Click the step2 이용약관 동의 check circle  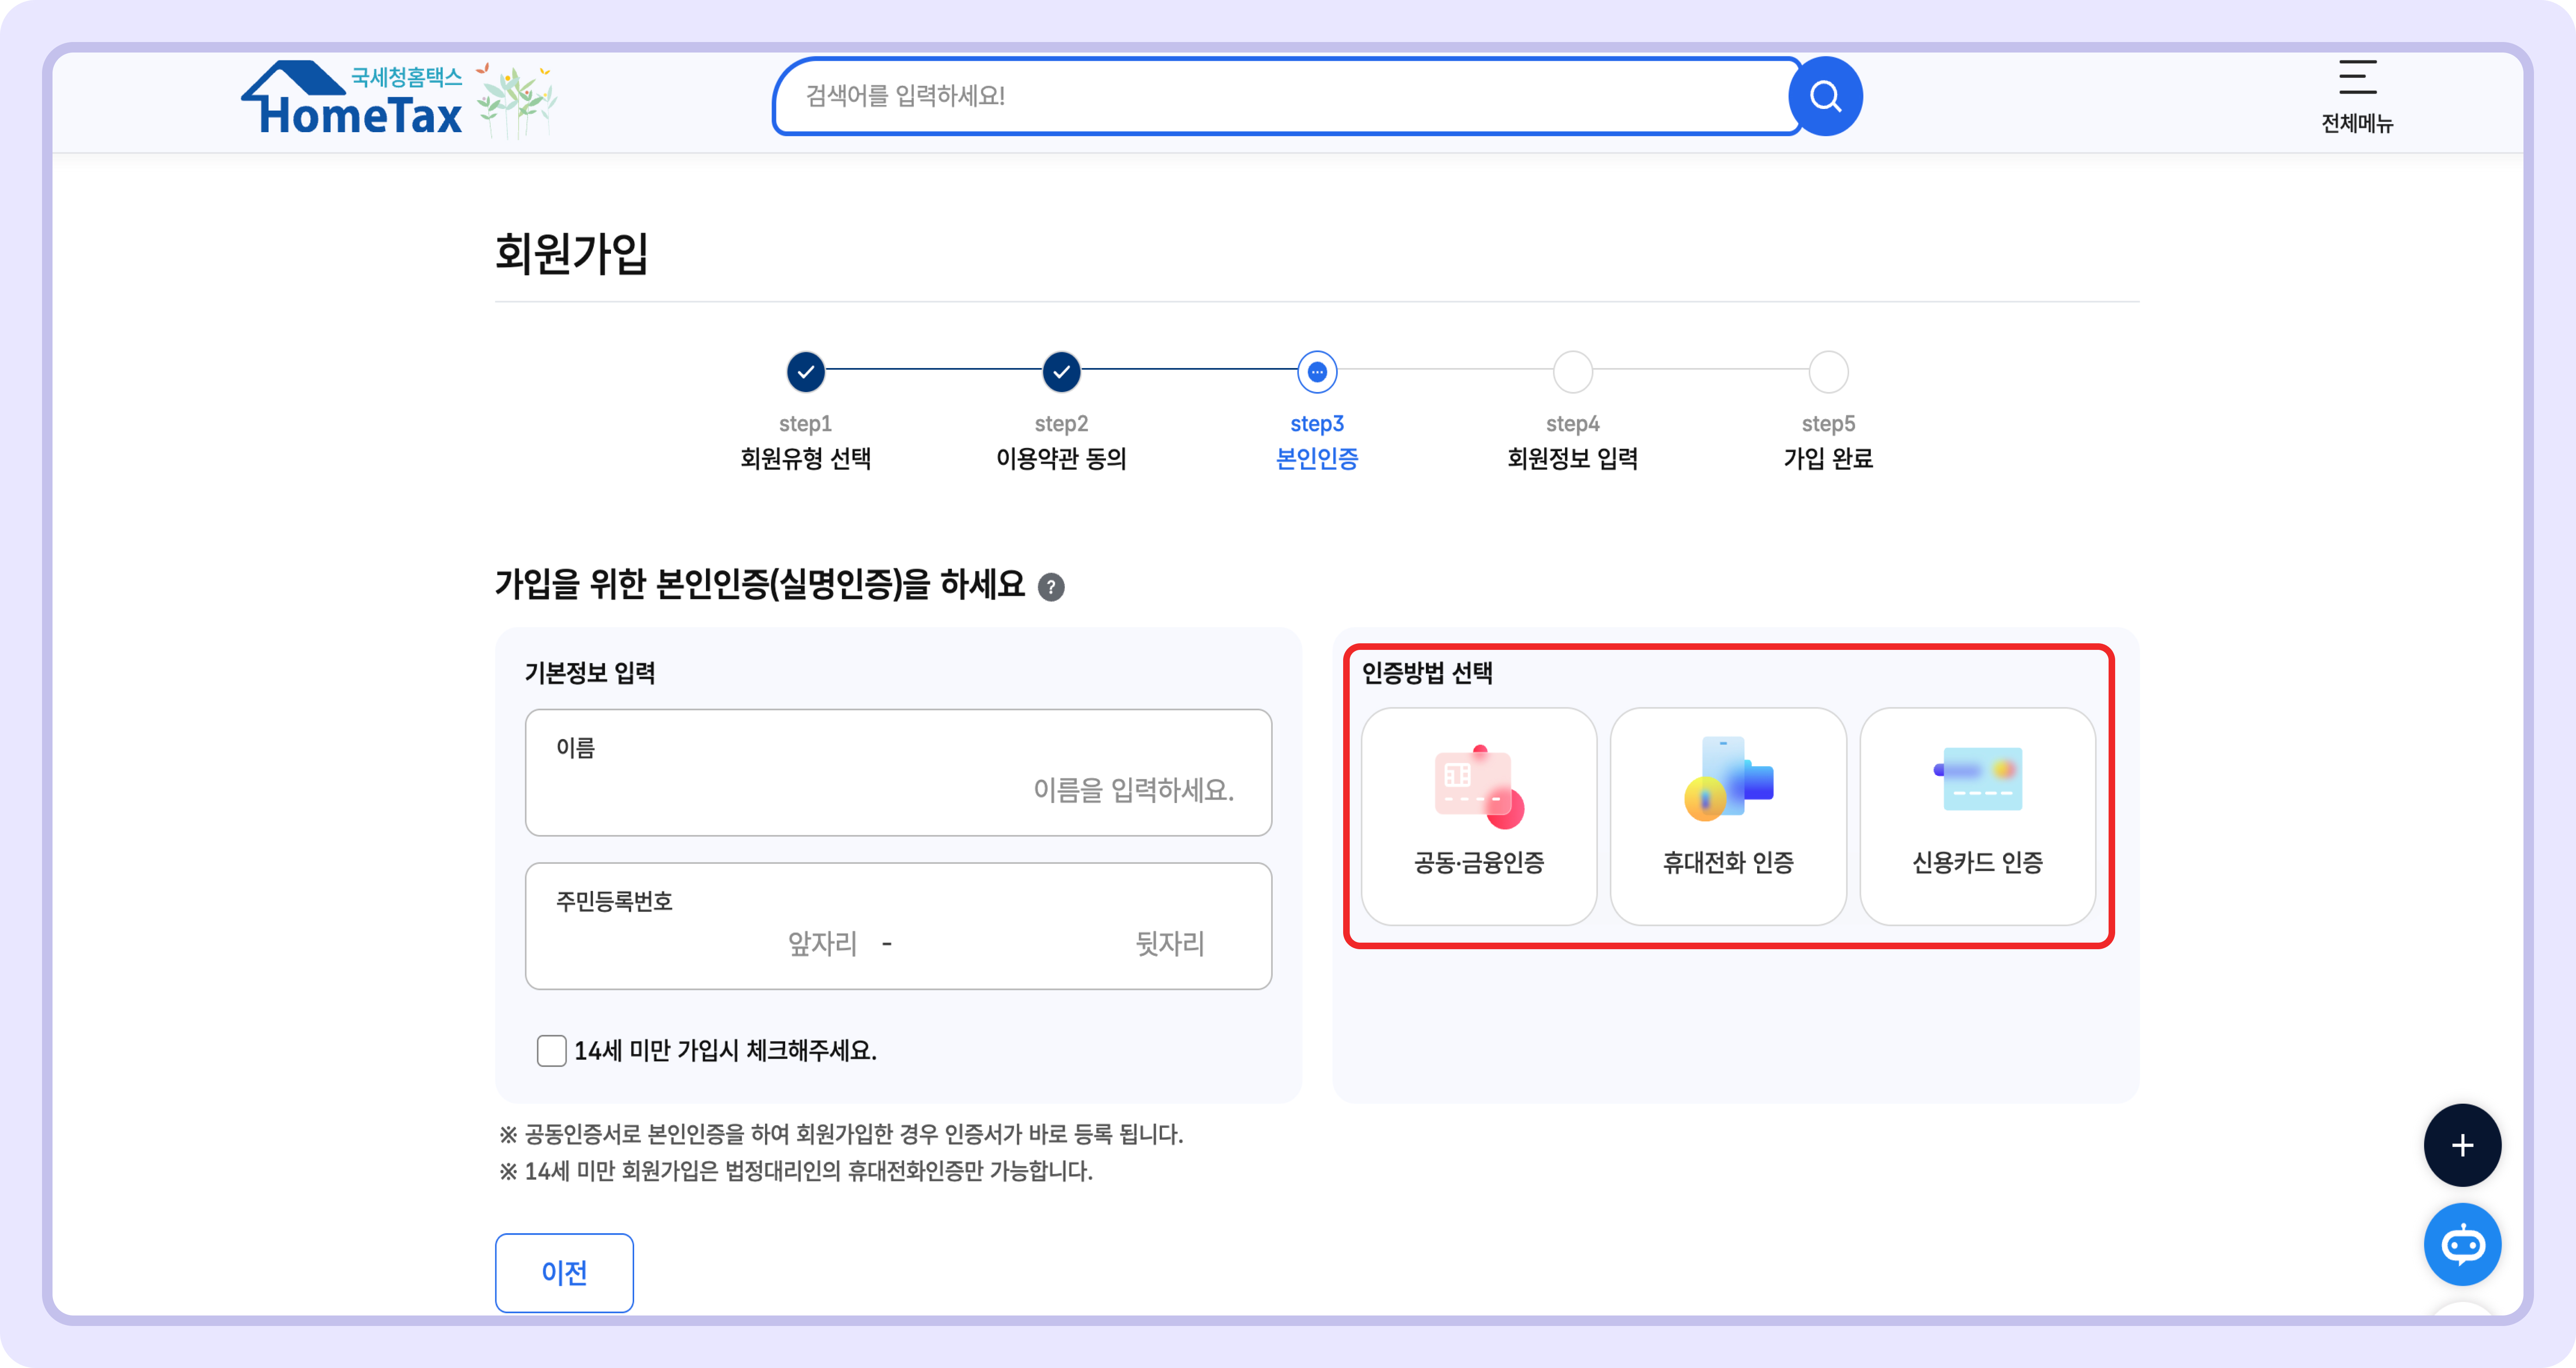pos(1061,371)
